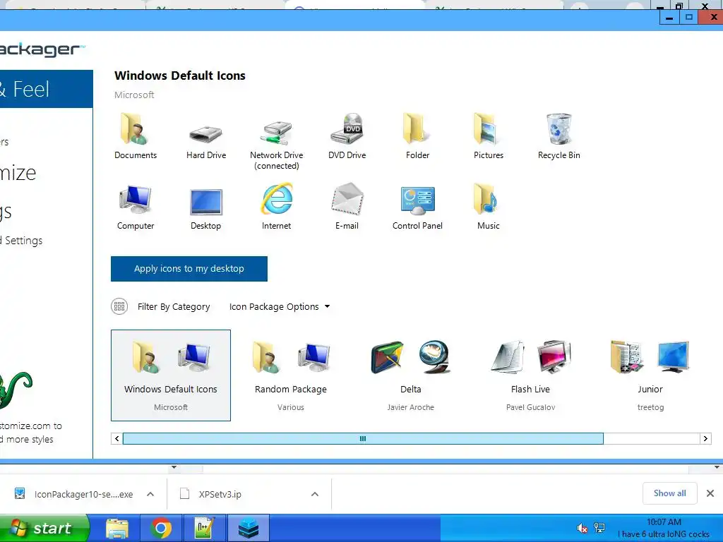Click the package list left scroll arrow
Screen dimensions: 723x542
point(116,439)
